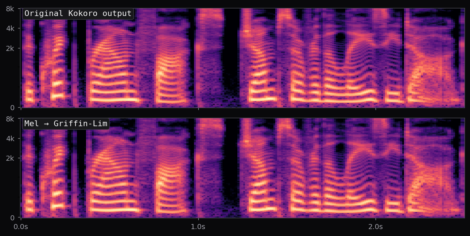Click the 0.0s time axis label
The image size is (470, 236).
[21, 227]
